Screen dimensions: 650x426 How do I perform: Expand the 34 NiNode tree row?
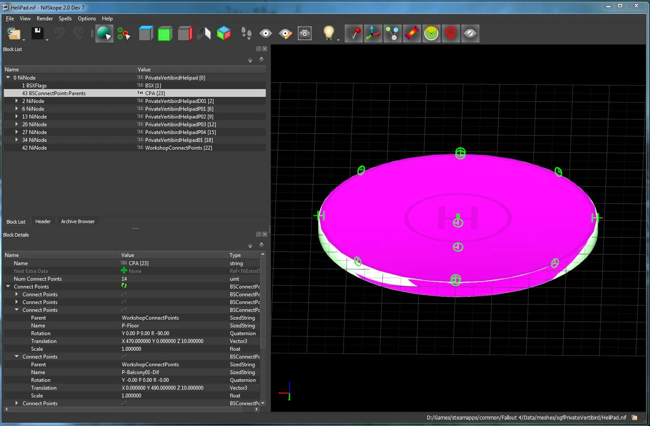(x=16, y=140)
